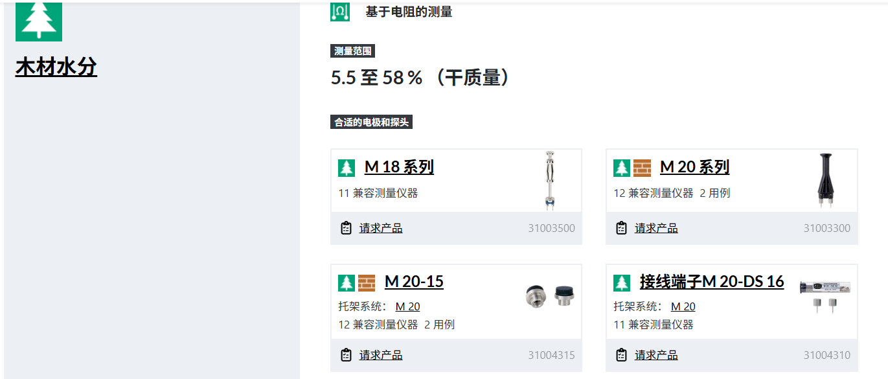Open the M 20-15 product link
Image resolution: width=888 pixels, height=379 pixels.
point(414,282)
